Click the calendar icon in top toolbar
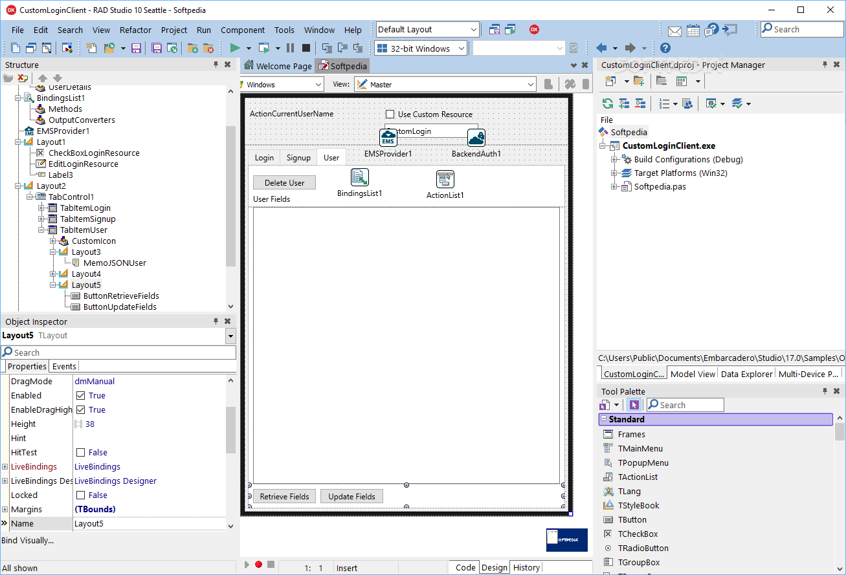The height and width of the screenshot is (575, 846). [693, 30]
